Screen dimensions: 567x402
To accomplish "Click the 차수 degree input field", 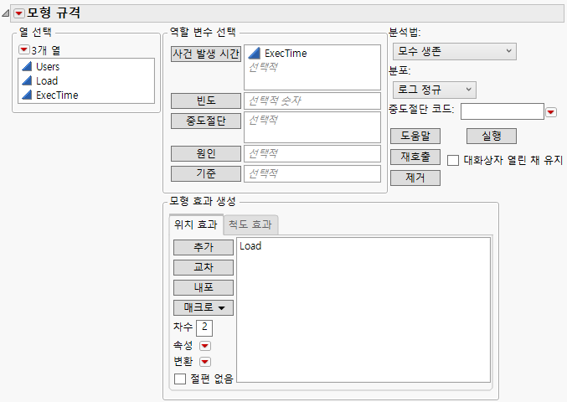I will [204, 327].
